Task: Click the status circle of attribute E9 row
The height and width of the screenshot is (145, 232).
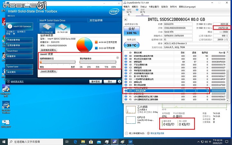Action: [x=126, y=91]
